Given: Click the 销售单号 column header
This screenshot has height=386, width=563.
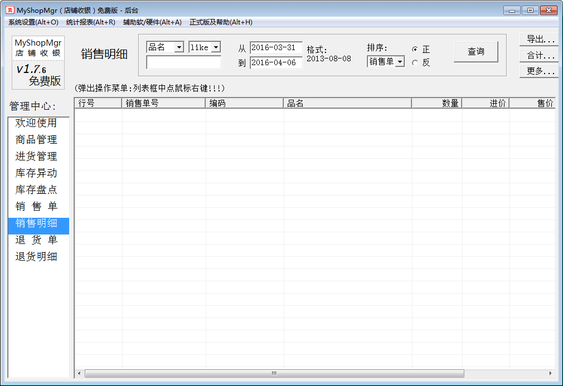Looking at the screenshot, I should (163, 103).
